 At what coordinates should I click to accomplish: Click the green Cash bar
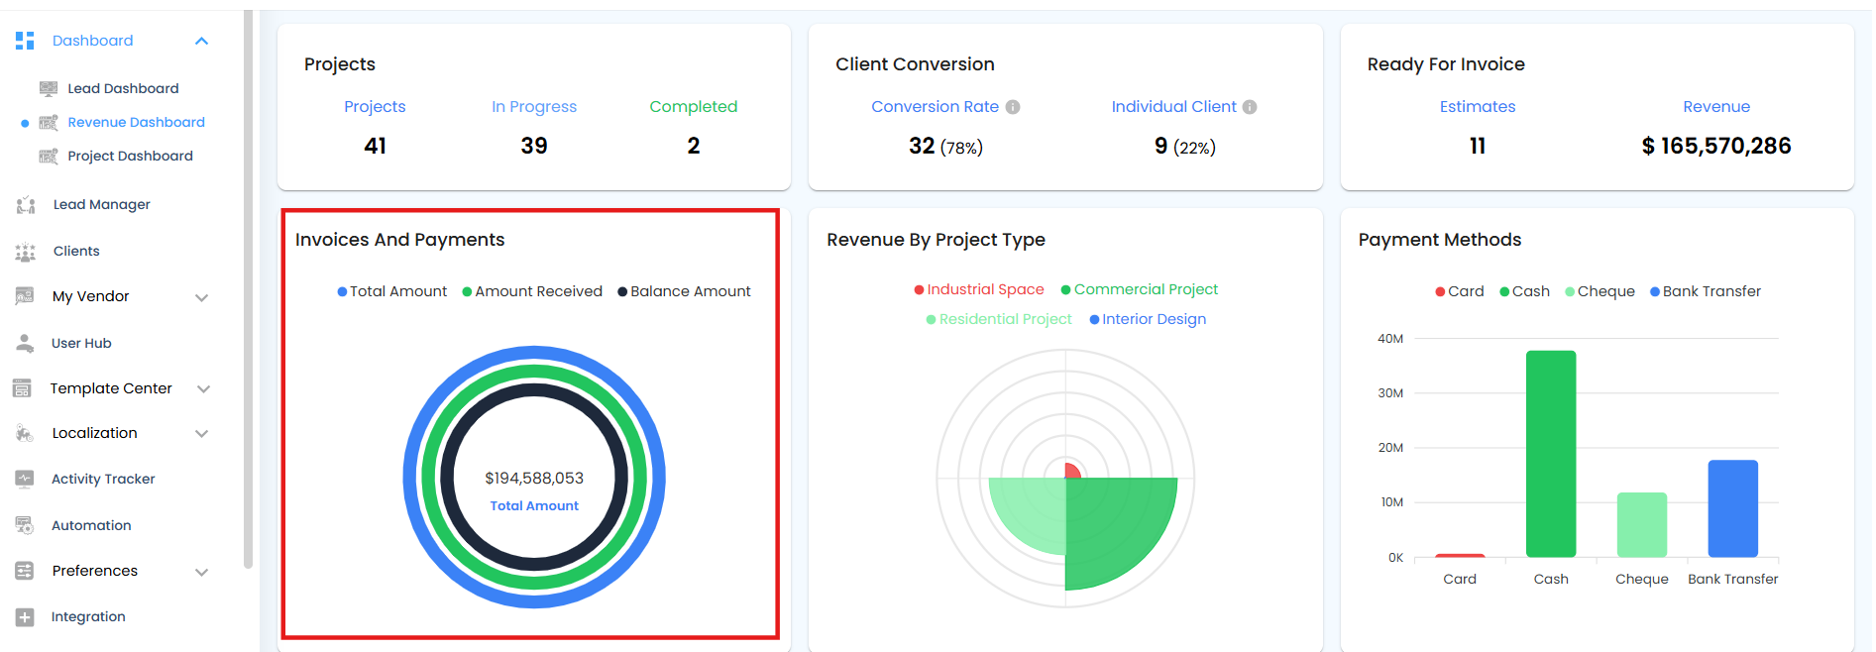1551,454
